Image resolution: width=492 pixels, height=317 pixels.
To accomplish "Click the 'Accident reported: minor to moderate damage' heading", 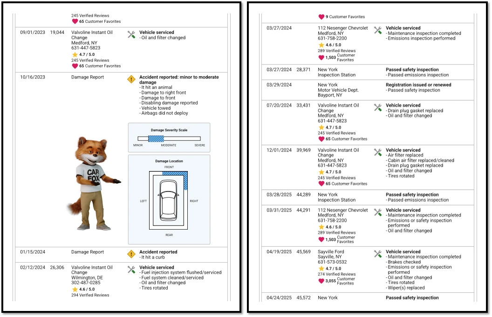I will pyautogui.click(x=179, y=80).
